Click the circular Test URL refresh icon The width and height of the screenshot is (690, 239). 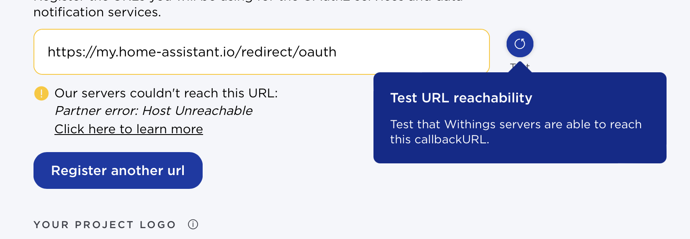pyautogui.click(x=520, y=44)
